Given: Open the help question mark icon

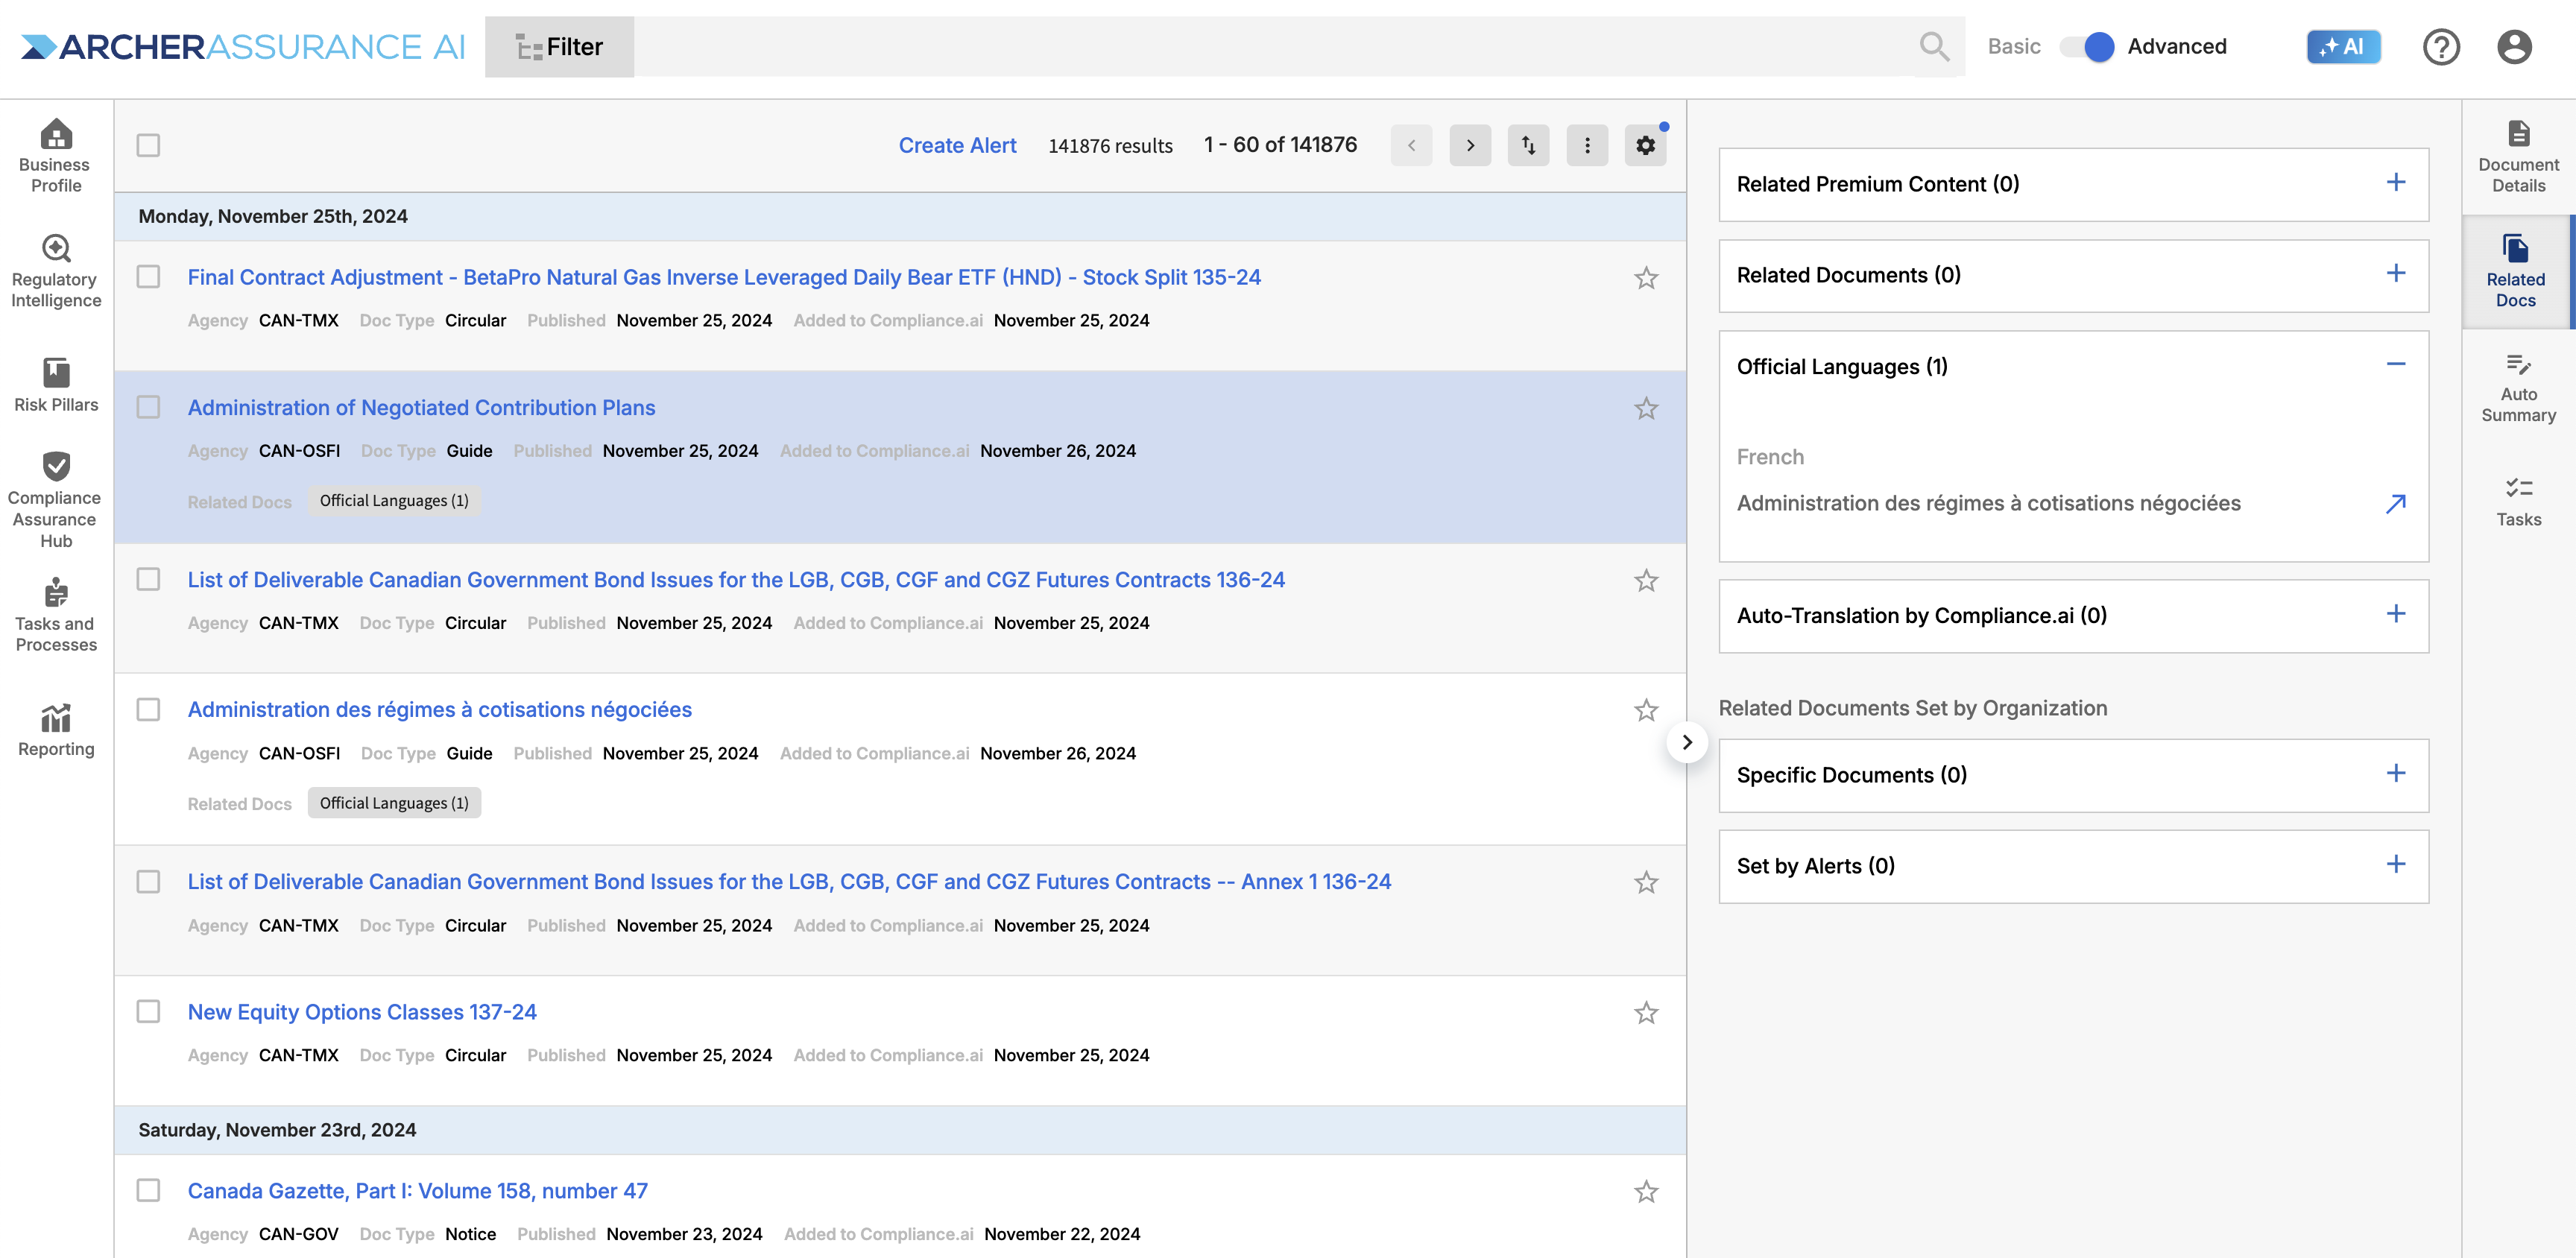Looking at the screenshot, I should [x=2441, y=46].
